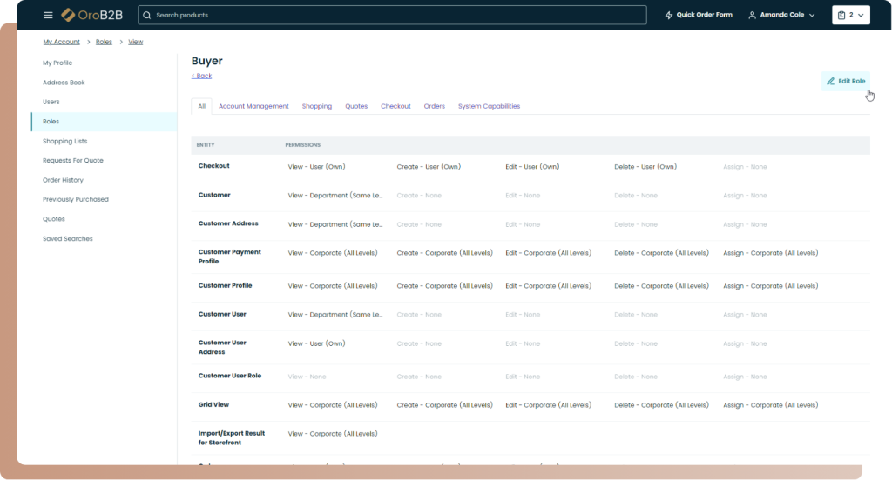892x480 pixels.
Task: Expand the Amanda Cole account dropdown
Action: click(812, 15)
